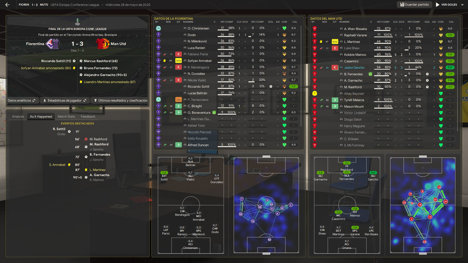
Task: Click node 16 on Fiorentina pass map
Action: (x=253, y=221)
